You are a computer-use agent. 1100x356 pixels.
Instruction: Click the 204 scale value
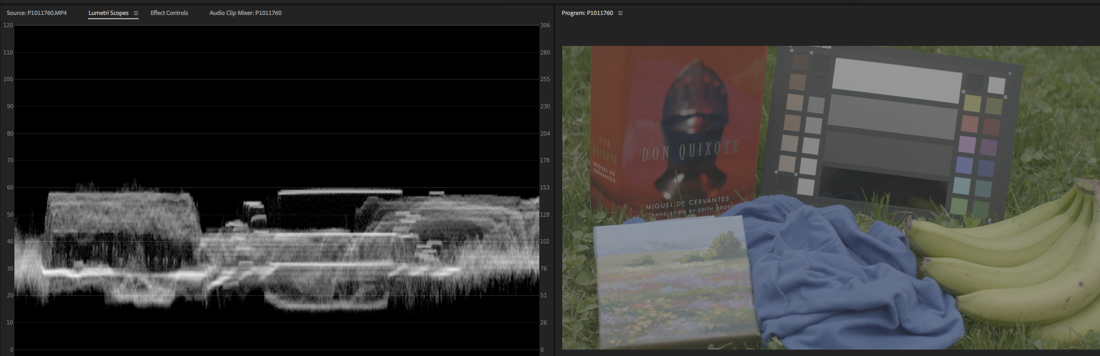click(545, 133)
